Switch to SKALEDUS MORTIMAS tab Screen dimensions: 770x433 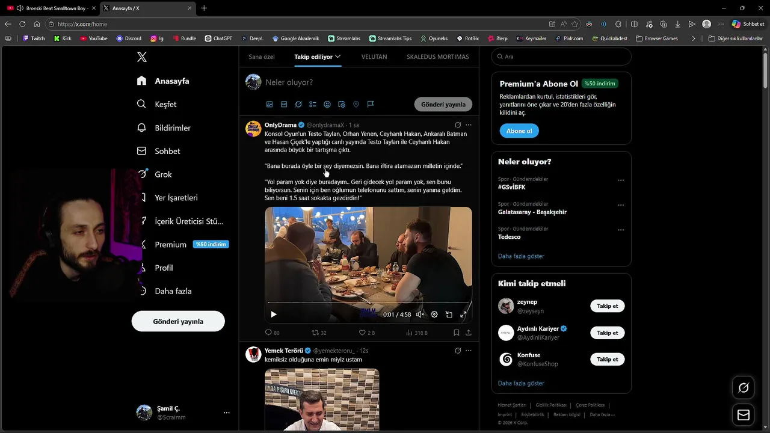(x=437, y=57)
